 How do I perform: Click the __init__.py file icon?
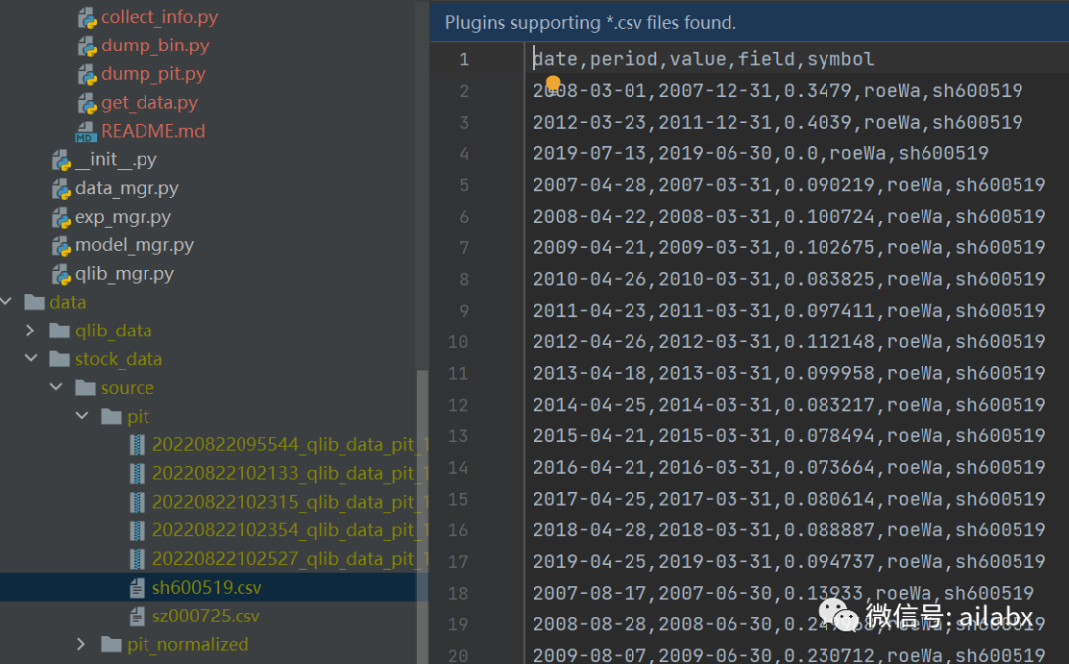[x=61, y=160]
